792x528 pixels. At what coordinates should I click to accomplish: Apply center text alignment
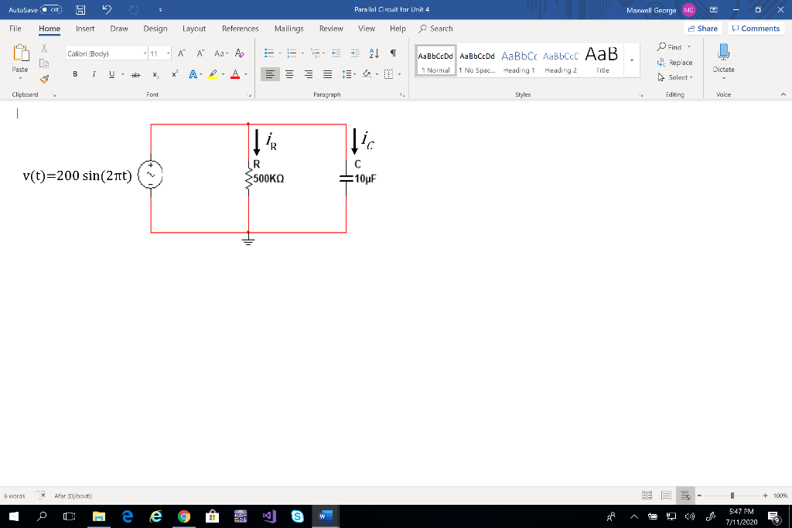[288, 73]
